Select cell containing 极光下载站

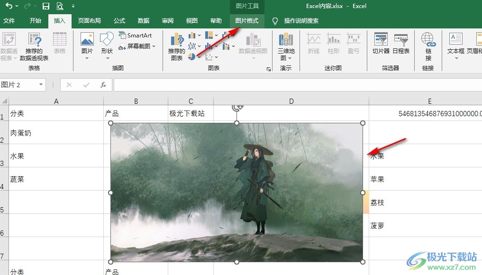pyautogui.click(x=191, y=113)
